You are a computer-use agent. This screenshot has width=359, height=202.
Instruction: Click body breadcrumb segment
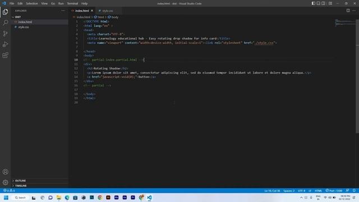click(113, 17)
